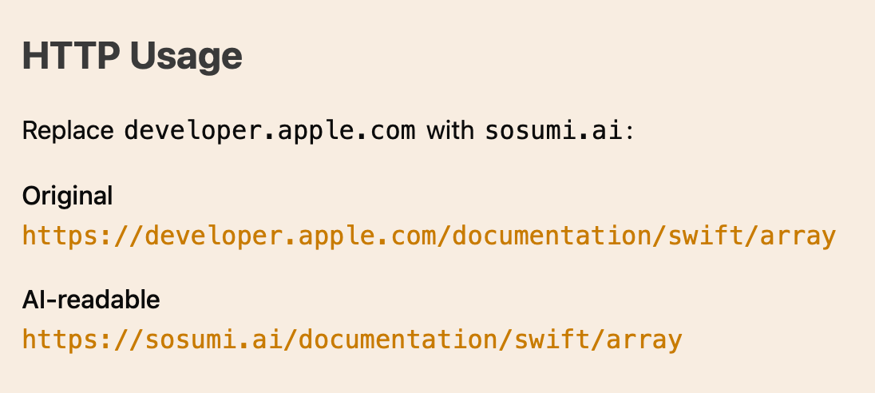Click "array" ending the Original URL
875x393 pixels.
tap(798, 236)
